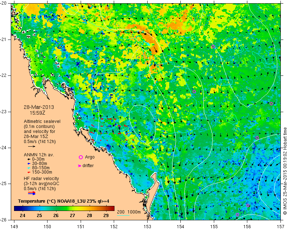Click the 'drifter' legend label
288x230 pixels.
(x=88, y=166)
